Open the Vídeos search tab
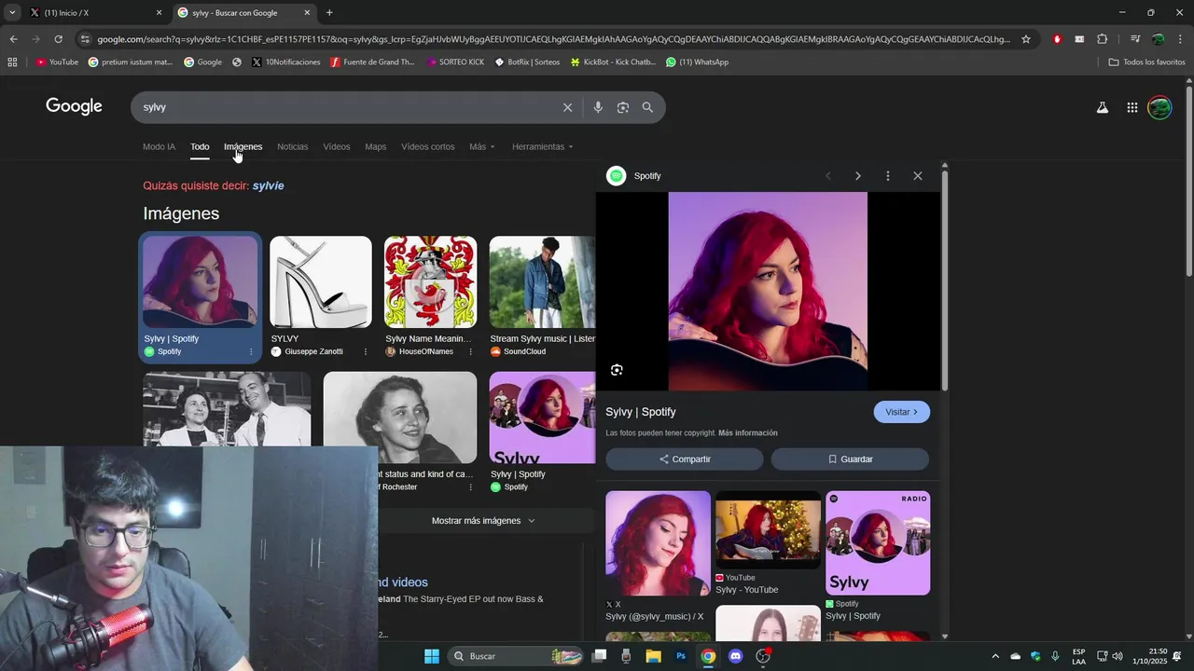The width and height of the screenshot is (1194, 671). click(337, 147)
